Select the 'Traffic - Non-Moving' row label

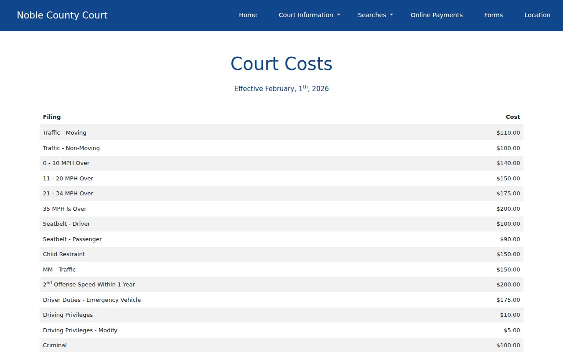pyautogui.click(x=71, y=148)
